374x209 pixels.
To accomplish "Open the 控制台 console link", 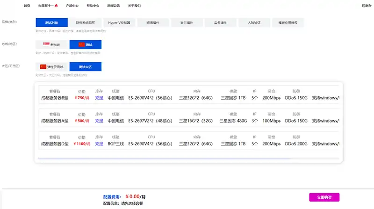I will point(367,6).
